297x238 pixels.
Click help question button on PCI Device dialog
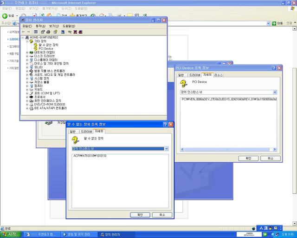tap(274, 68)
